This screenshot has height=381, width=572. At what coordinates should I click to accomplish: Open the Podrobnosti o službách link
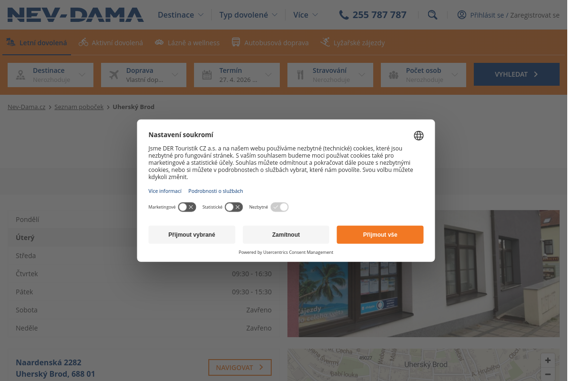pyautogui.click(x=215, y=191)
